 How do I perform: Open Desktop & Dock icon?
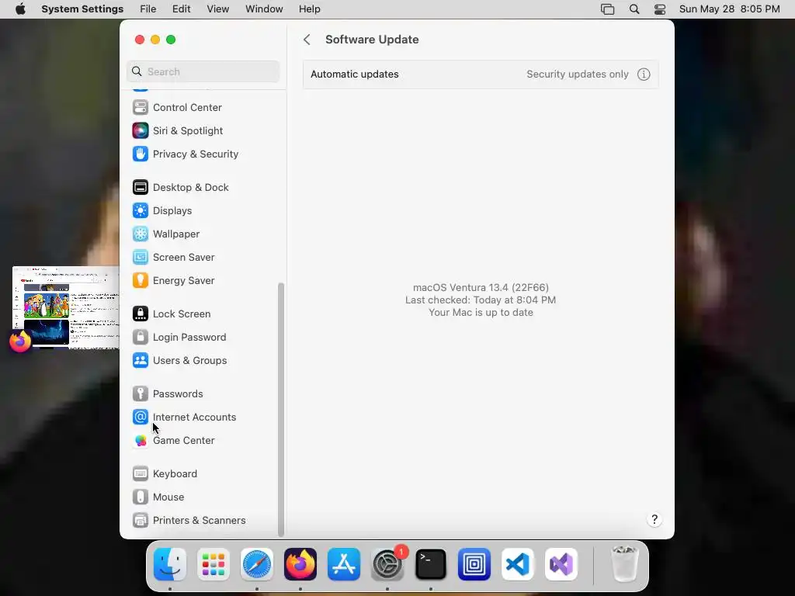141,188
